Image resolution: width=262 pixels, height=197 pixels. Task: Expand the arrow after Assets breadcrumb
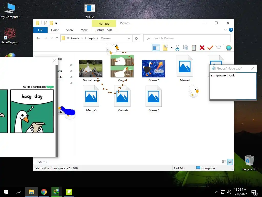[x=82, y=38]
